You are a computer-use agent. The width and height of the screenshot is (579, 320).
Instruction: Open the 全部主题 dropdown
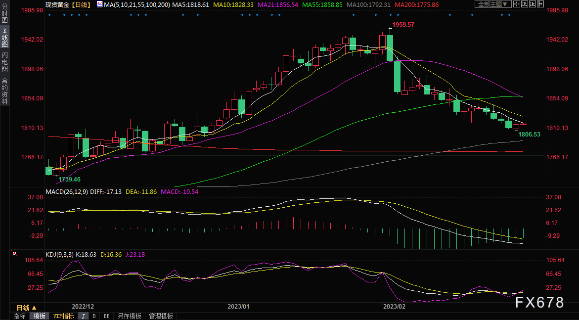492,4
